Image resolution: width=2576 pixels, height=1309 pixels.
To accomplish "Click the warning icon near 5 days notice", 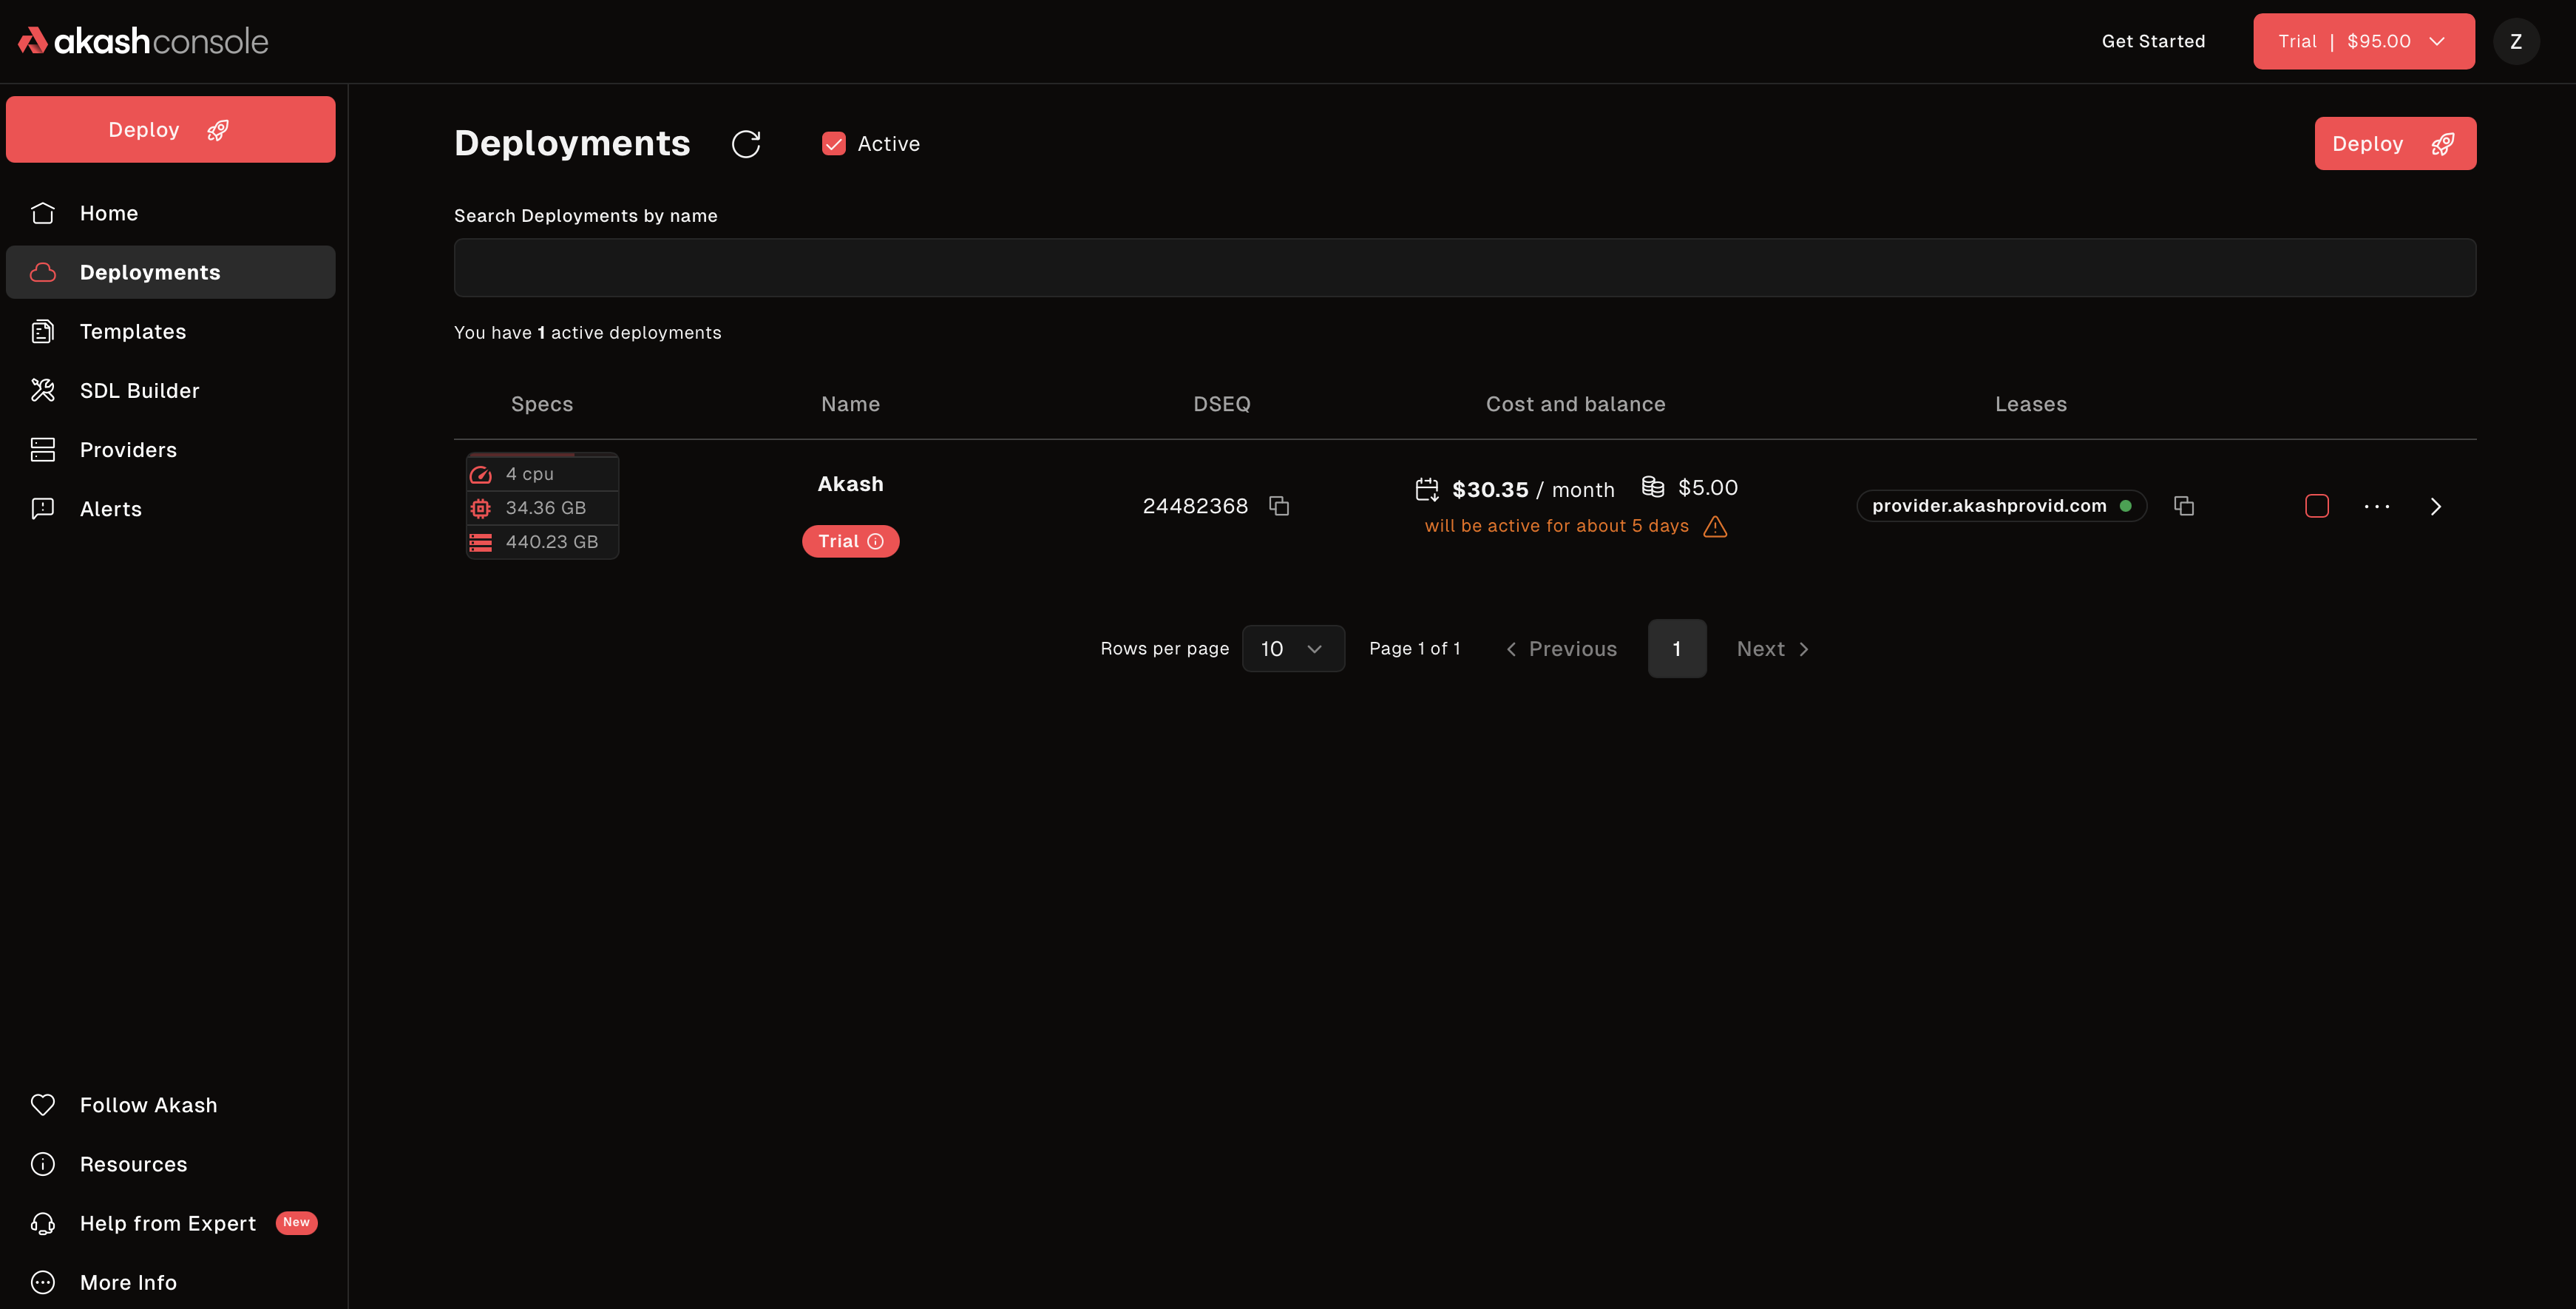I will point(1716,526).
